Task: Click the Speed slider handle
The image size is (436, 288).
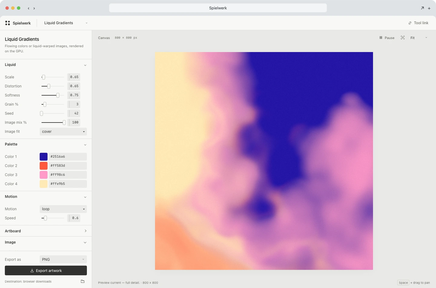Action: coord(45,218)
